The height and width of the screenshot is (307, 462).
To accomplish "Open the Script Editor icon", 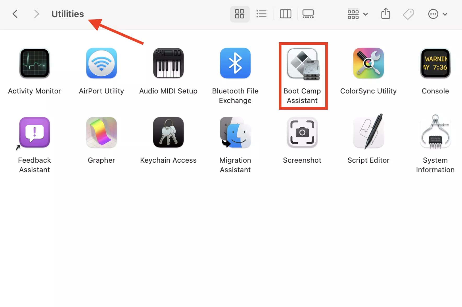I will coord(368,132).
